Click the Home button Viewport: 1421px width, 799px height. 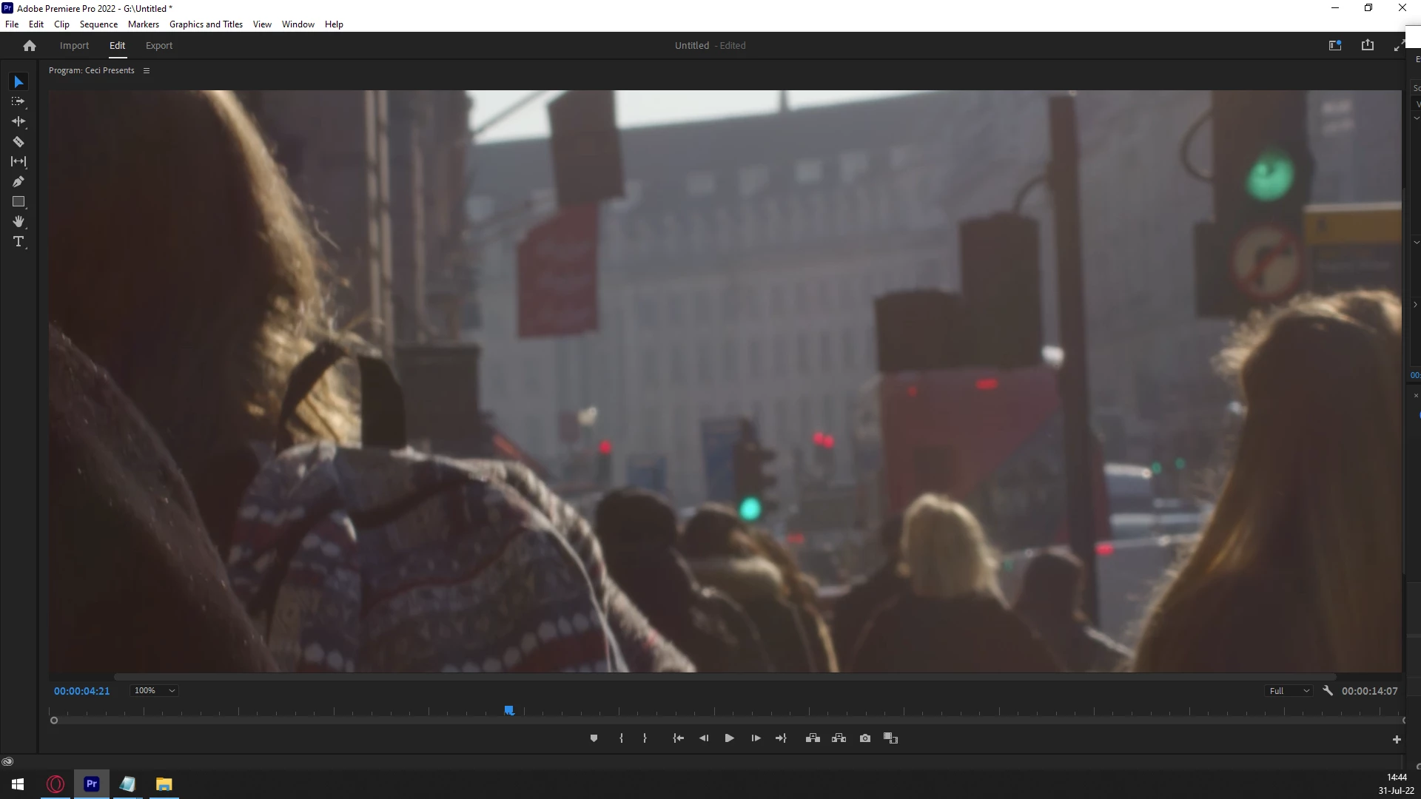coord(30,46)
